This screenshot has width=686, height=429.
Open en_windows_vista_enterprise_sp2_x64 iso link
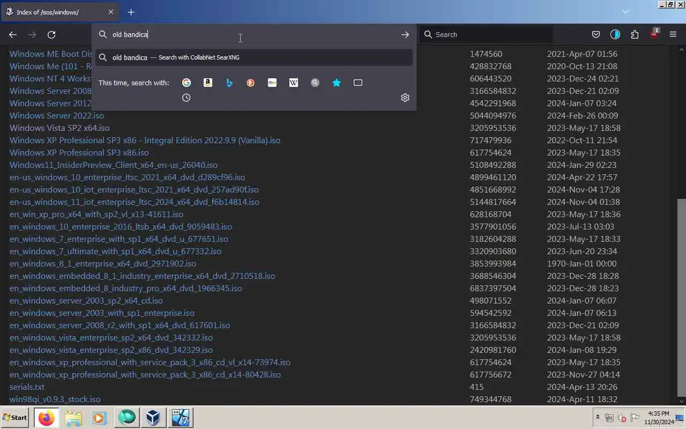tap(111, 337)
